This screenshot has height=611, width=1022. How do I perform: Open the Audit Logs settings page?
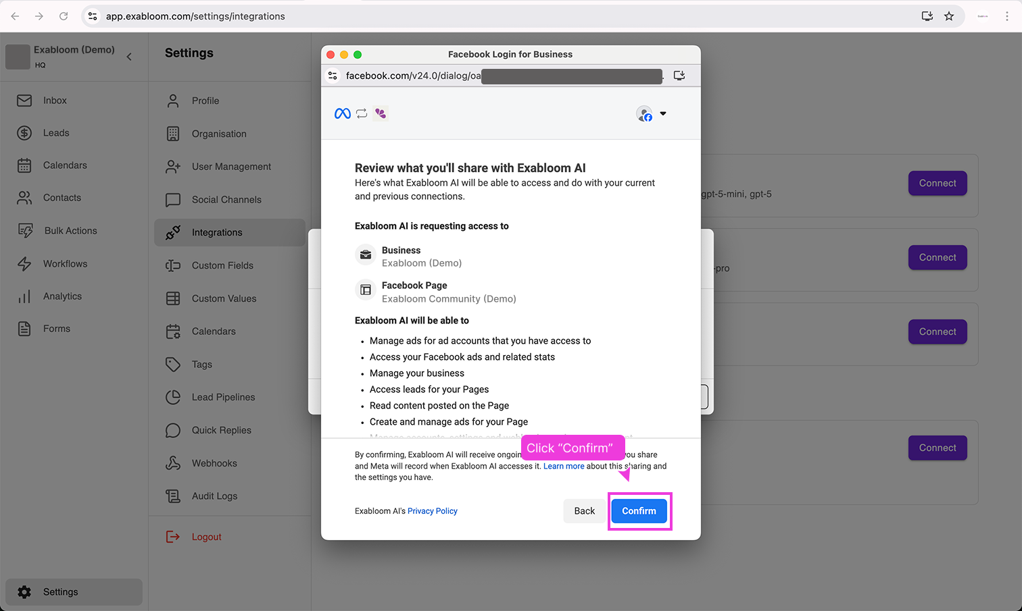coord(215,496)
